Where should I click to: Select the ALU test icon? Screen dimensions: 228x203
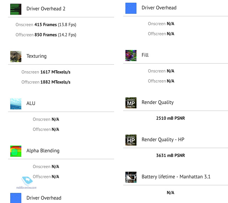[16, 104]
